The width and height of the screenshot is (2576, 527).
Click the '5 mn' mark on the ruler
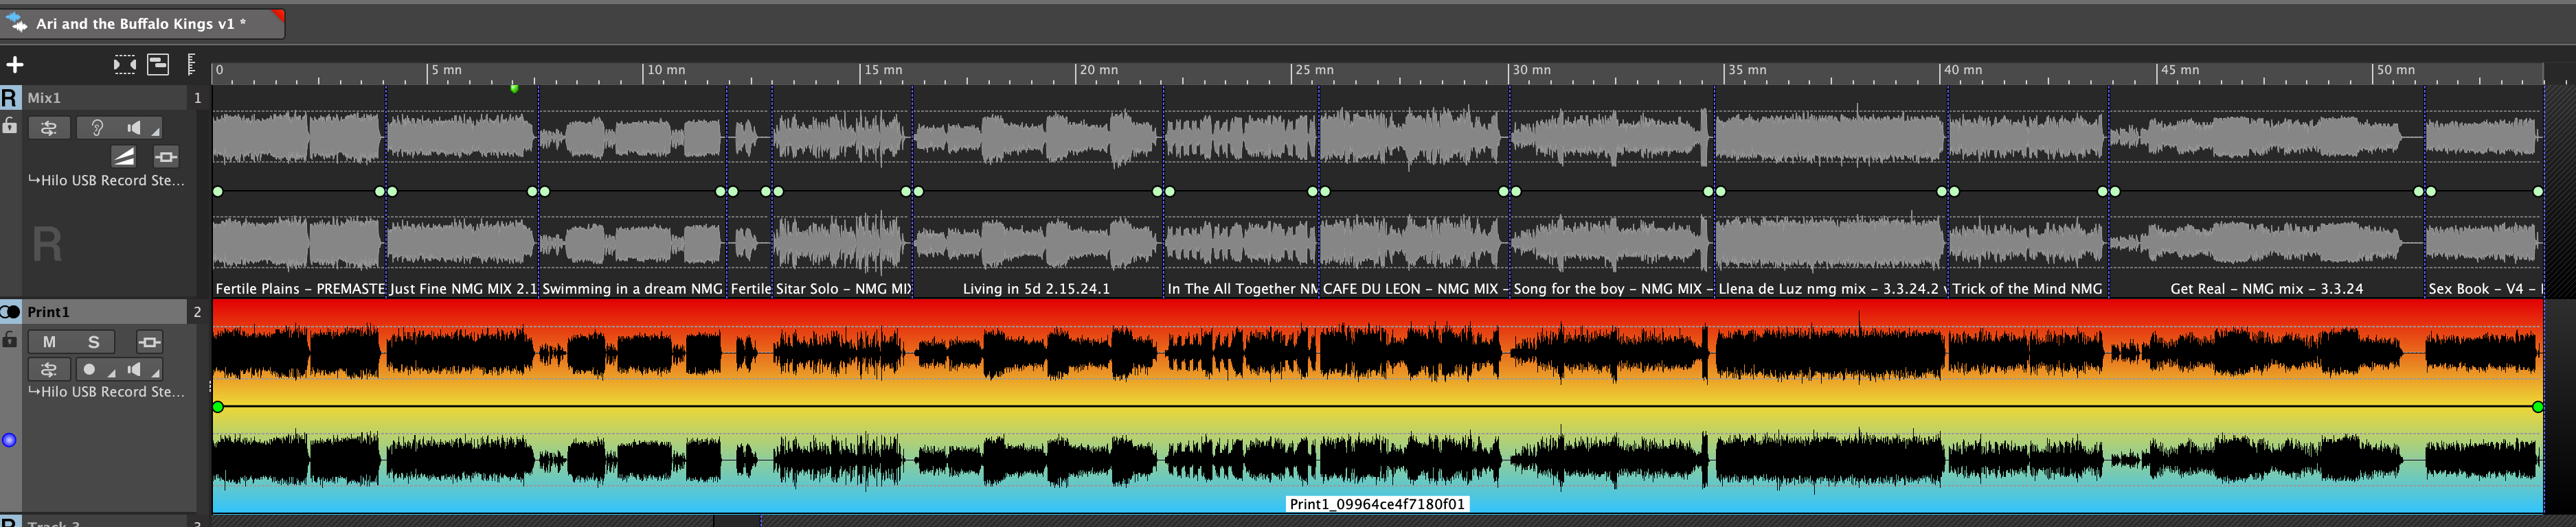(446, 70)
